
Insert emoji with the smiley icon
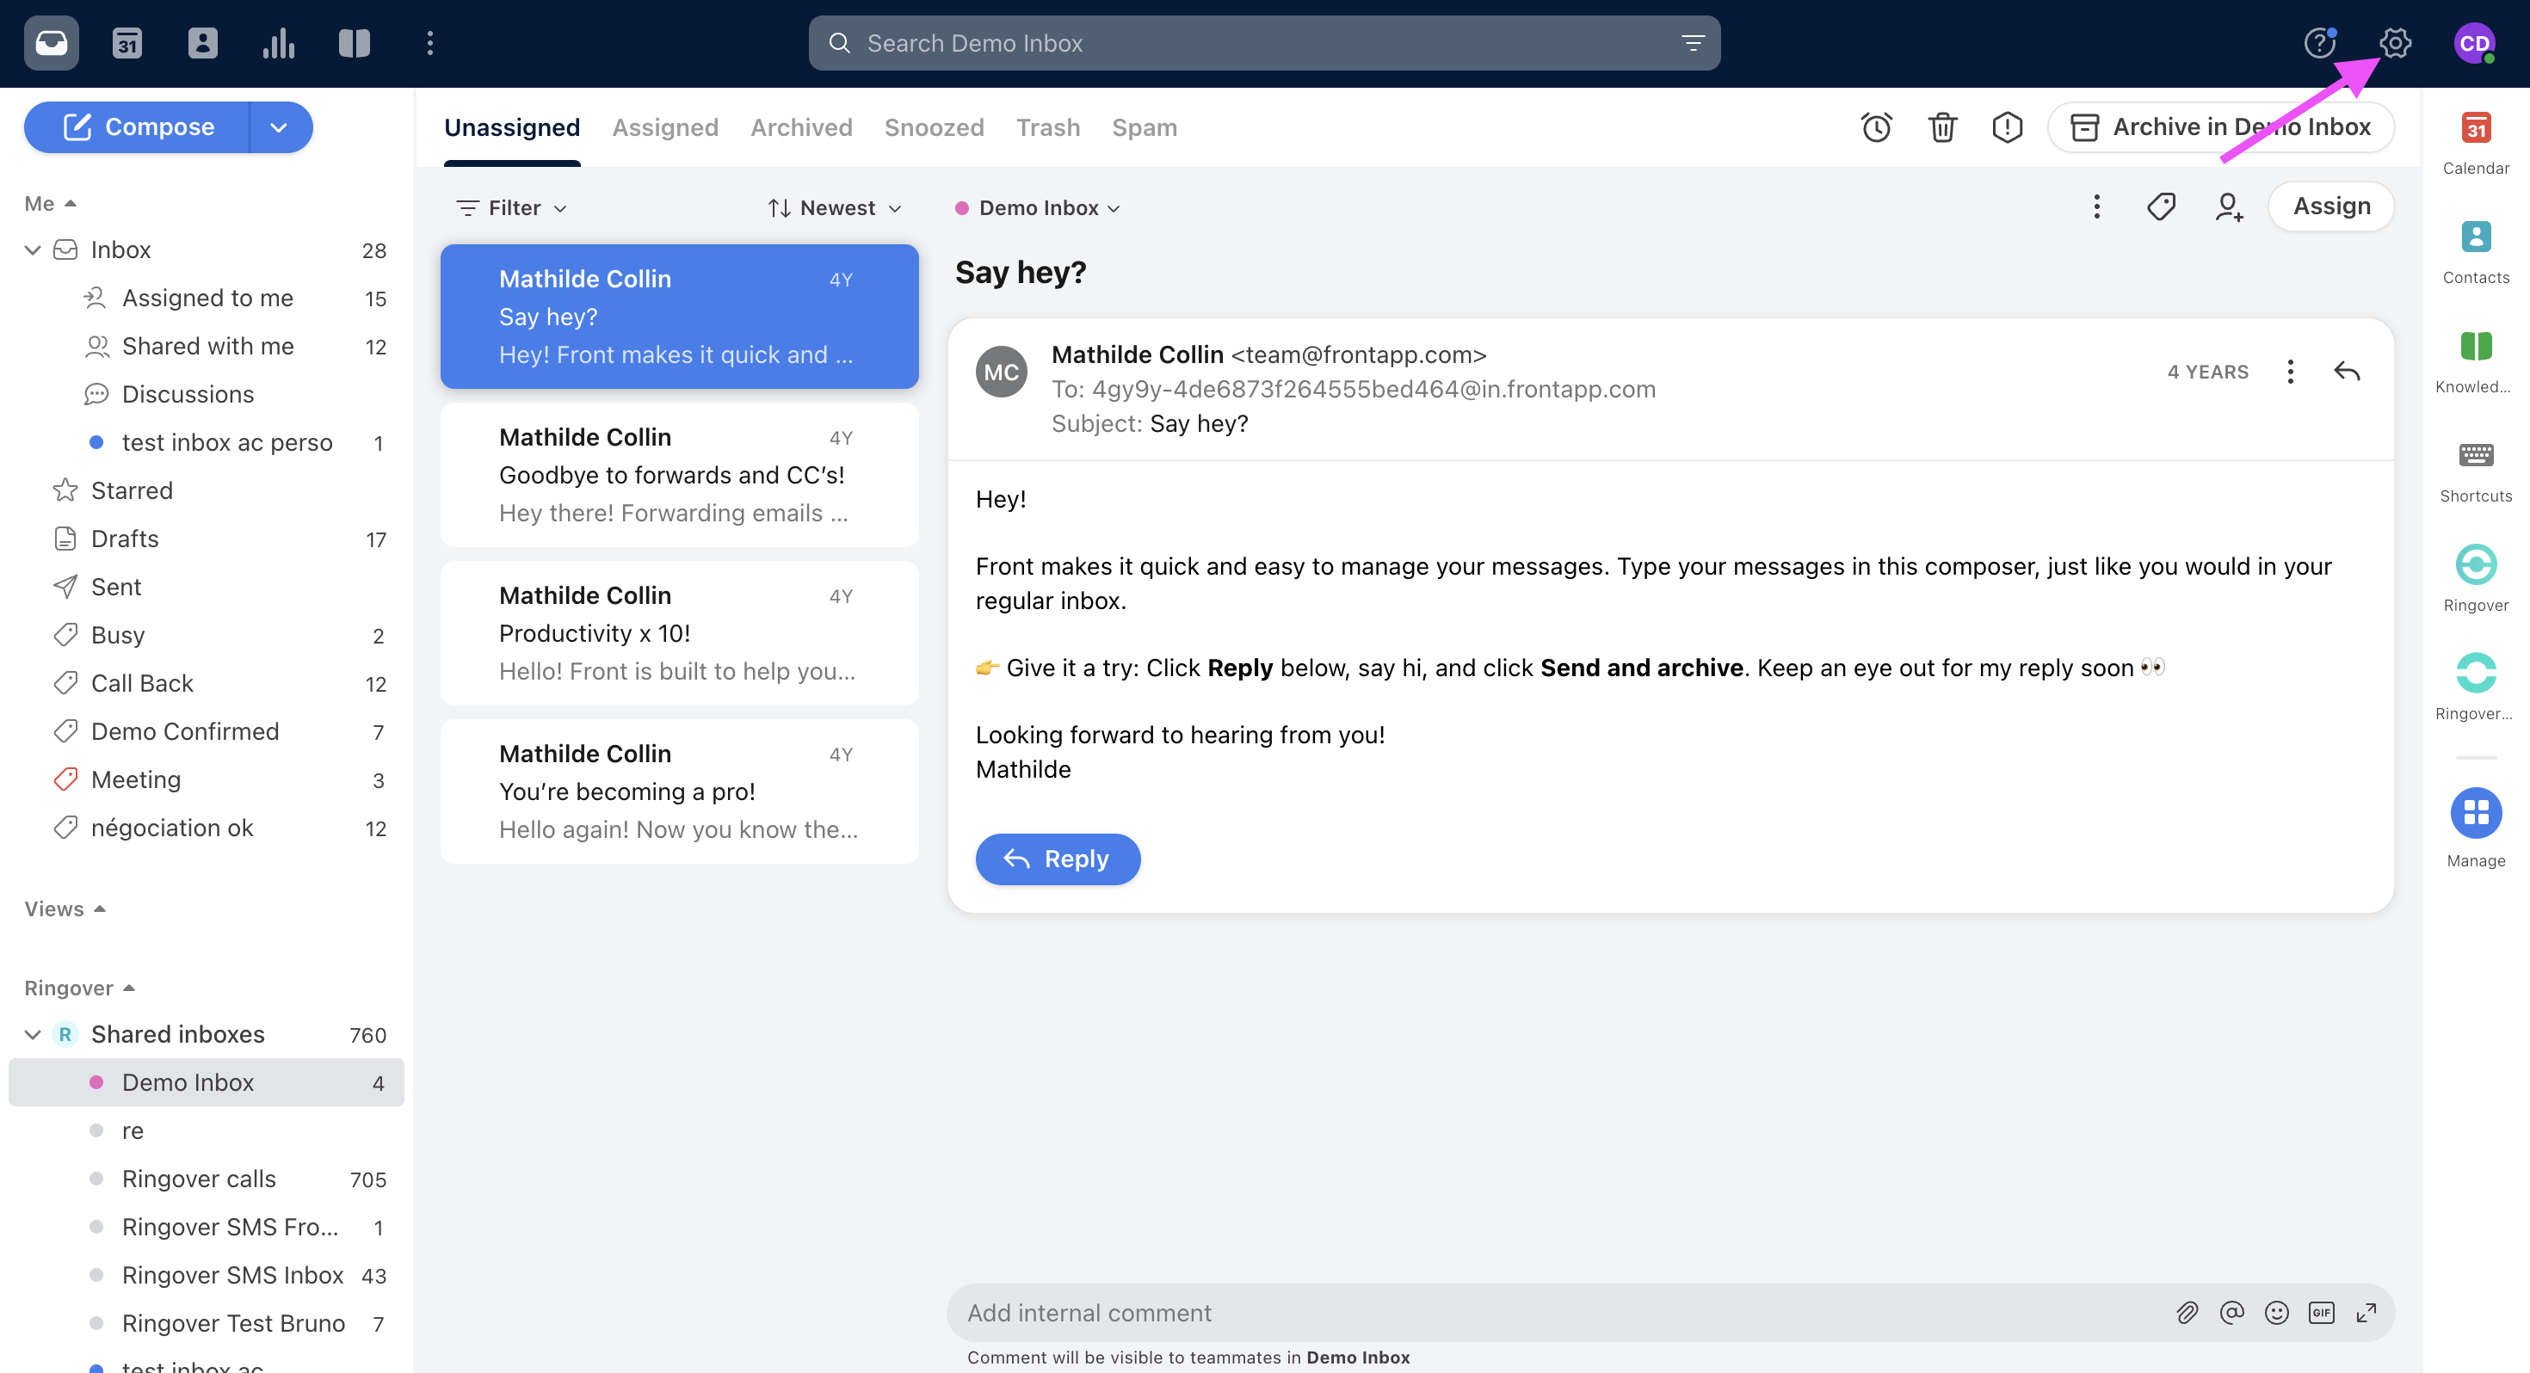click(x=2277, y=1312)
